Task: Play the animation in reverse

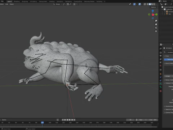Action: coord(67,120)
